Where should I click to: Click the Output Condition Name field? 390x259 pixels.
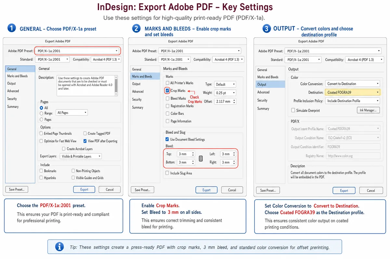[x=353, y=138]
